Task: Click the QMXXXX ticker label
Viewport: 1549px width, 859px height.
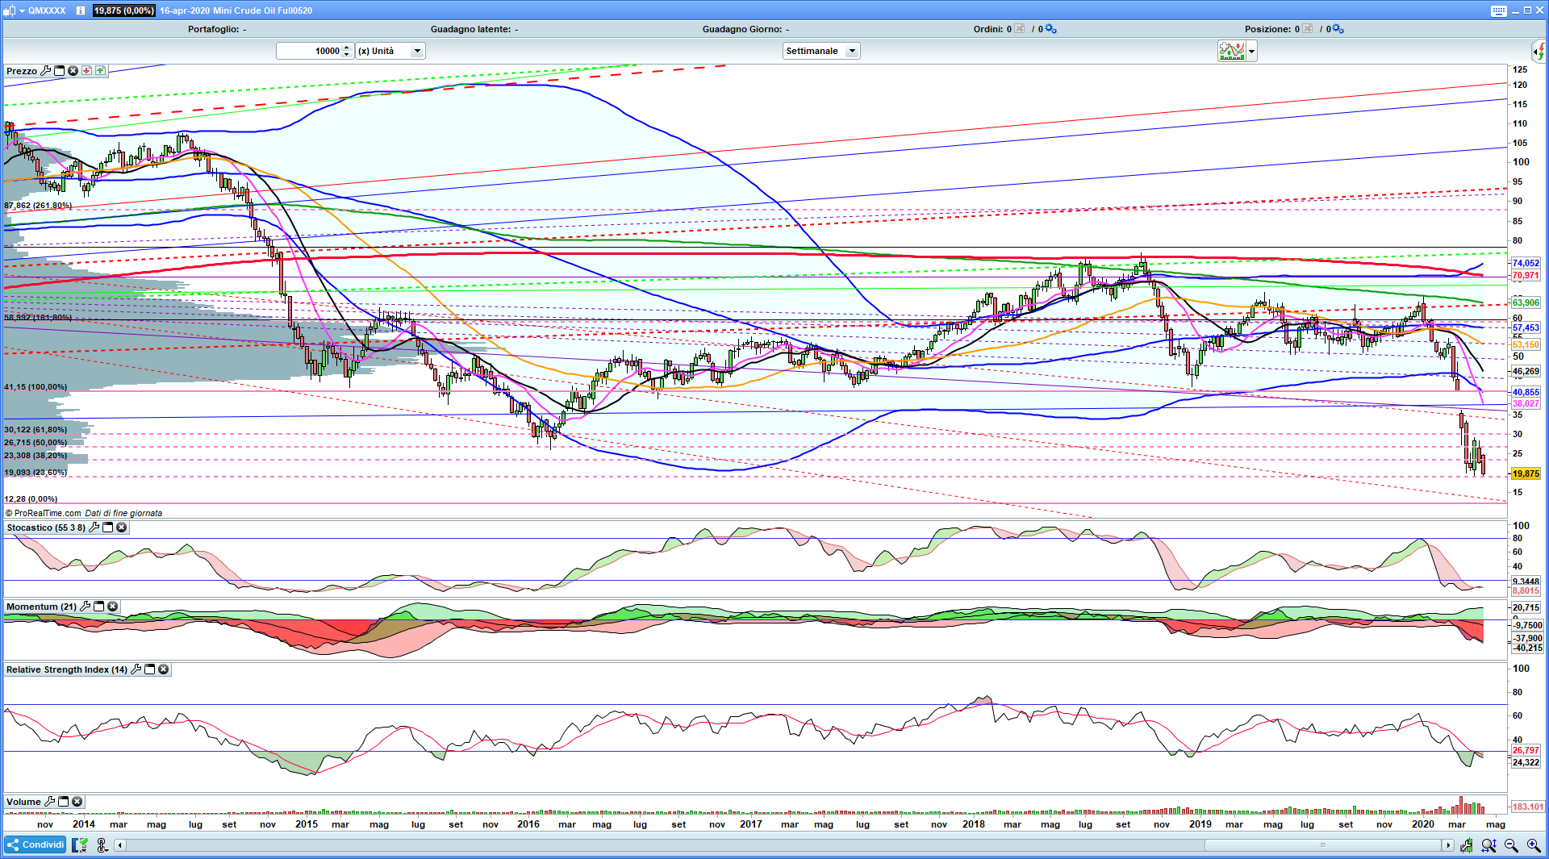Action: 47,10
